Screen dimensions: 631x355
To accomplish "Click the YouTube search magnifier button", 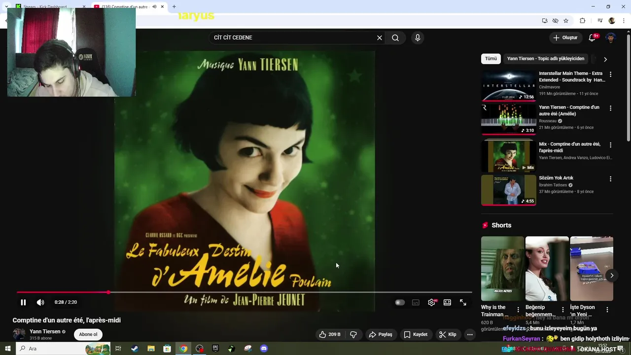I will pos(395,37).
